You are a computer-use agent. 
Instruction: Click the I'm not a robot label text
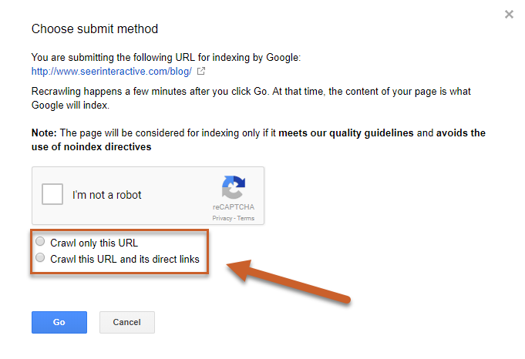tap(107, 196)
